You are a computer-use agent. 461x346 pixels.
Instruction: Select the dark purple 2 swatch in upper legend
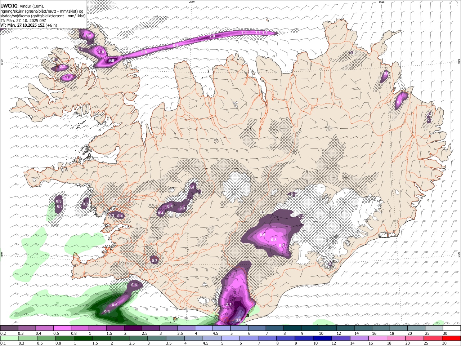[133, 328]
